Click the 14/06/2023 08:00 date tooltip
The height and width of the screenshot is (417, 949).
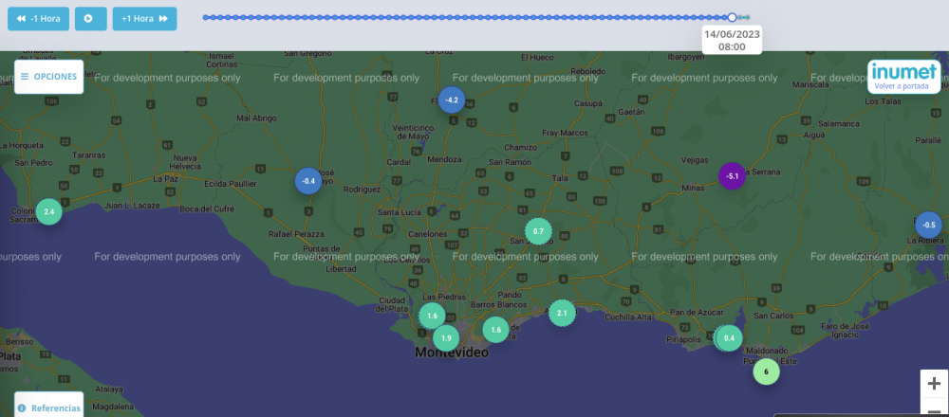[x=732, y=40]
